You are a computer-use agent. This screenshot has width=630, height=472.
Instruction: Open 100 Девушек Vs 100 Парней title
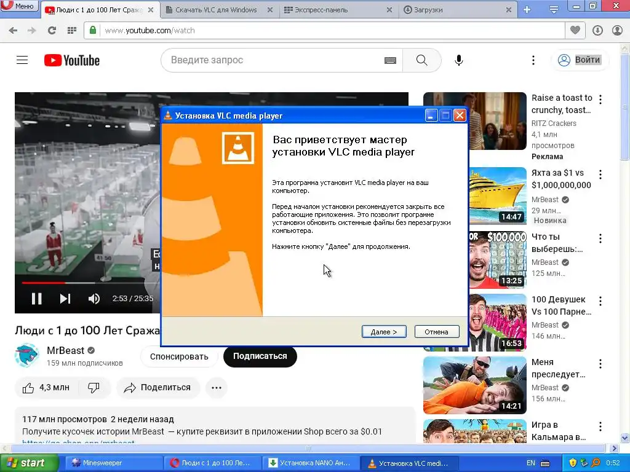click(561, 305)
